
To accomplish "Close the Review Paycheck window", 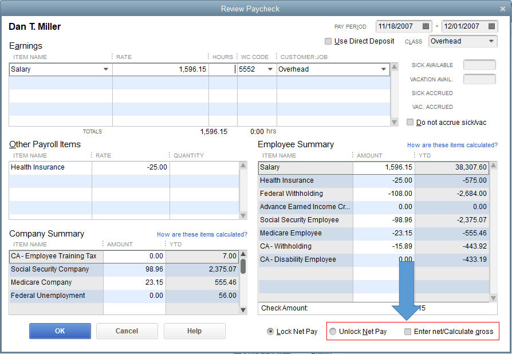I will (x=502, y=9).
